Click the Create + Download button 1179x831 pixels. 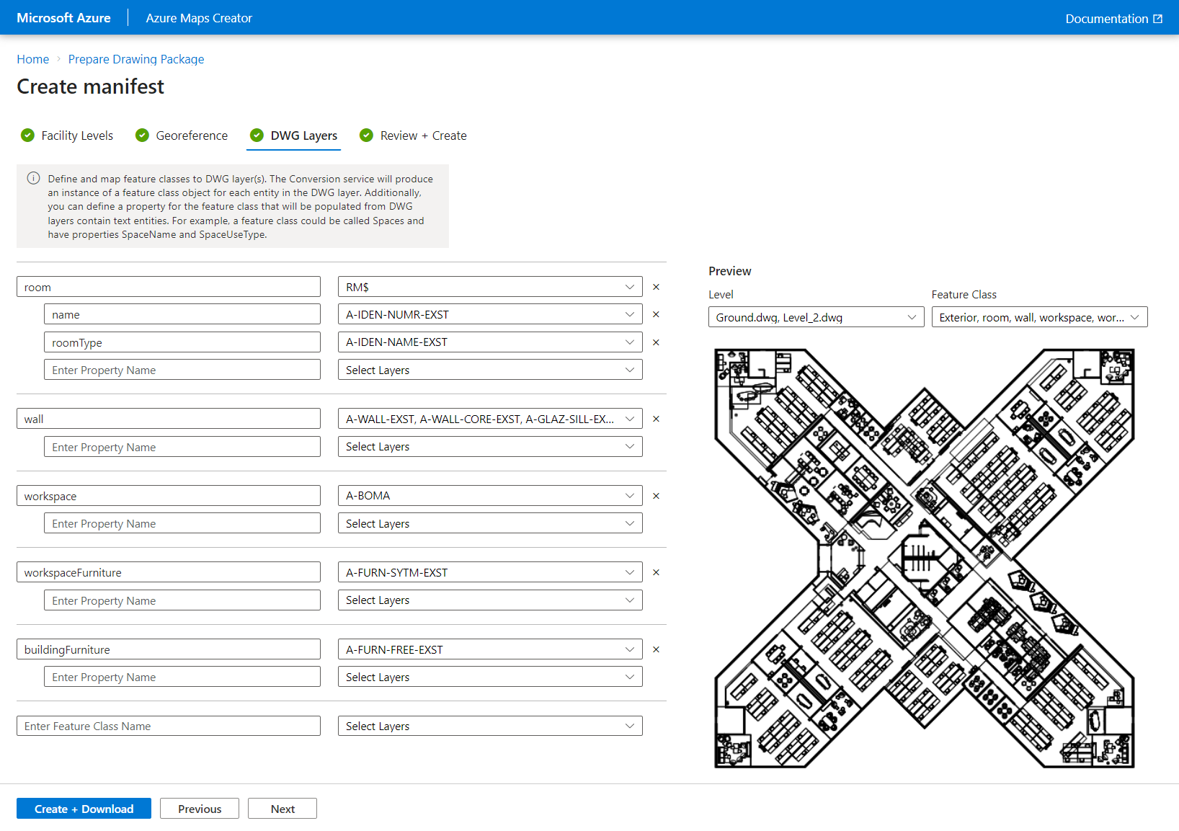coord(84,809)
